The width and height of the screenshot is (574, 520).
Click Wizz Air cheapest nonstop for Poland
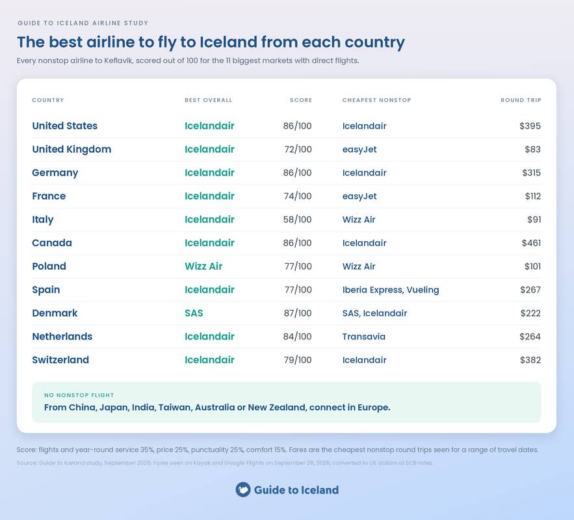coord(359,266)
